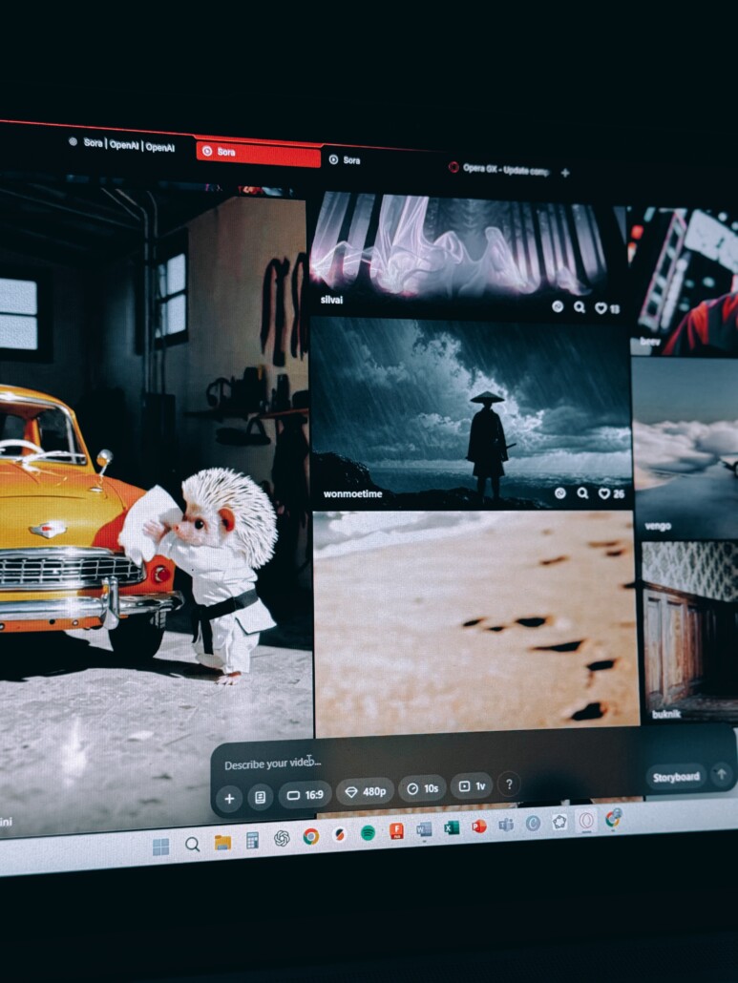Open the Windows Start menu

click(161, 847)
